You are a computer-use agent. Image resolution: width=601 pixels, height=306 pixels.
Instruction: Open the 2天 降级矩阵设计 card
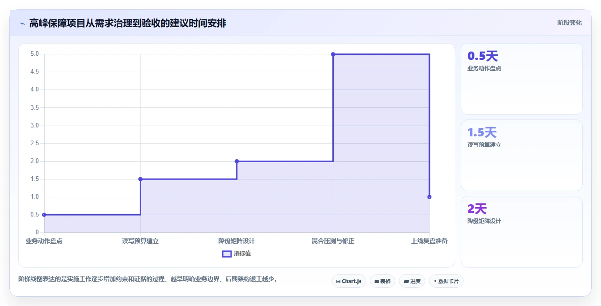522,232
